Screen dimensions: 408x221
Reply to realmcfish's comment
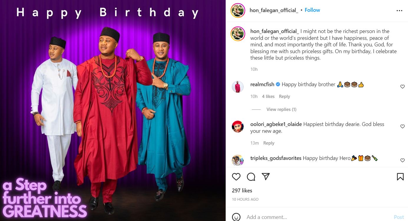pos(284,96)
